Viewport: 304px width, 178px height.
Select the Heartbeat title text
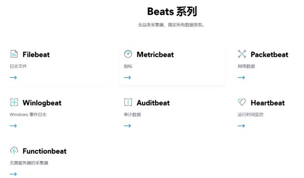(x=268, y=103)
